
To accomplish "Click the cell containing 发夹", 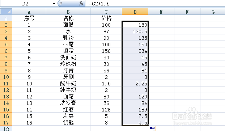I will [68, 116].
